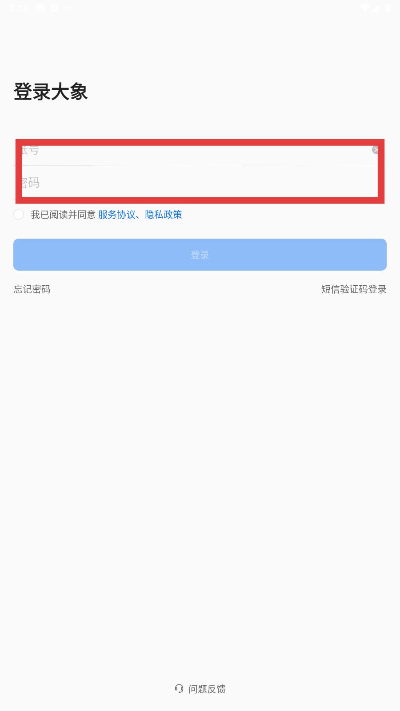Open the 服务协议 service agreement link
This screenshot has height=711, width=400.
point(117,215)
